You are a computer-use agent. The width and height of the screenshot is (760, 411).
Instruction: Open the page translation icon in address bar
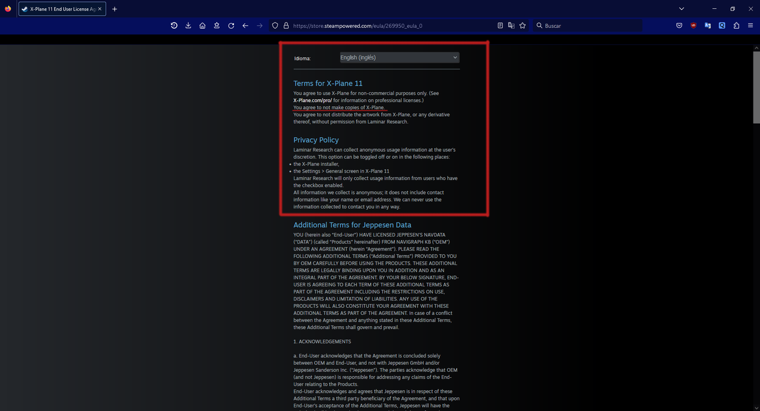511,26
